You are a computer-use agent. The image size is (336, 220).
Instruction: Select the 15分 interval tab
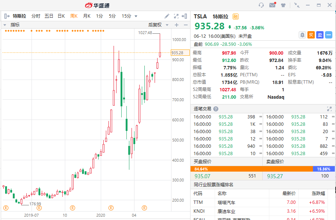(x=126, y=16)
